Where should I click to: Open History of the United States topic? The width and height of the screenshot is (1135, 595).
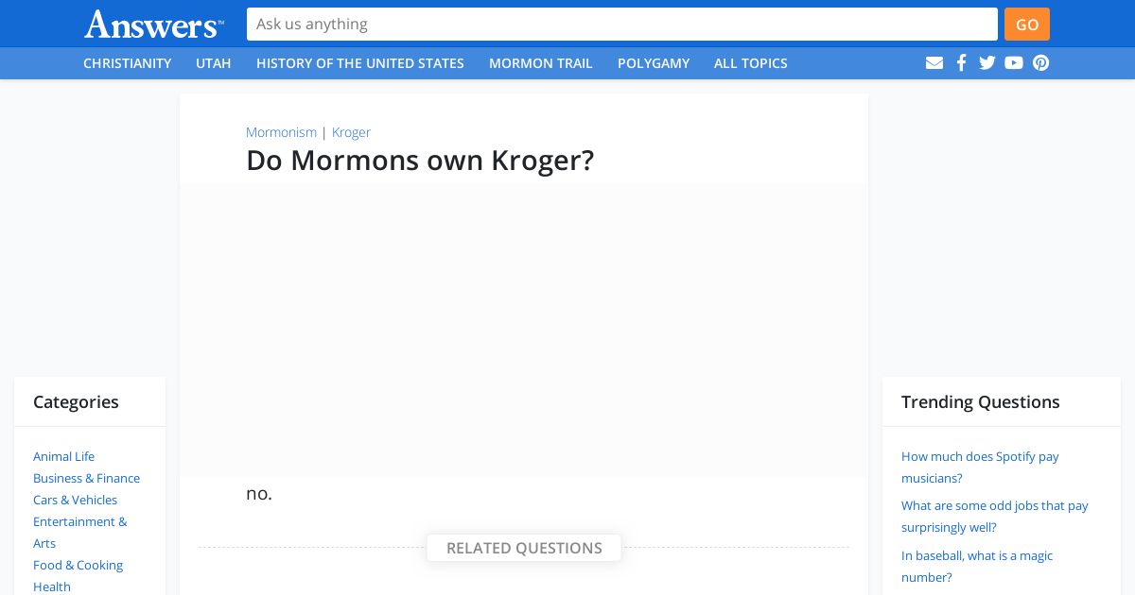point(360,63)
